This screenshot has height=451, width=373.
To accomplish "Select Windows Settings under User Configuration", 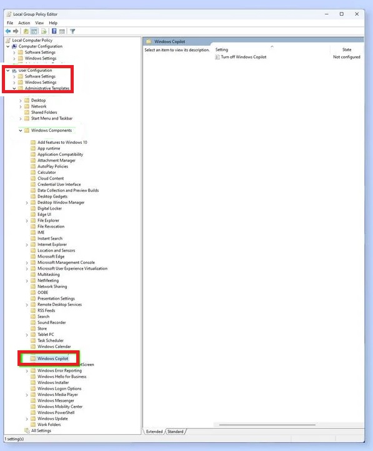I will [41, 83].
